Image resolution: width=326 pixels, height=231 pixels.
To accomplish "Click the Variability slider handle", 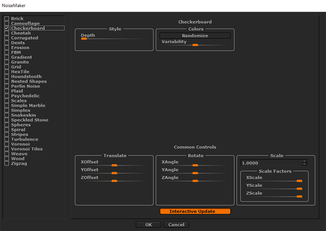I will [x=195, y=45].
